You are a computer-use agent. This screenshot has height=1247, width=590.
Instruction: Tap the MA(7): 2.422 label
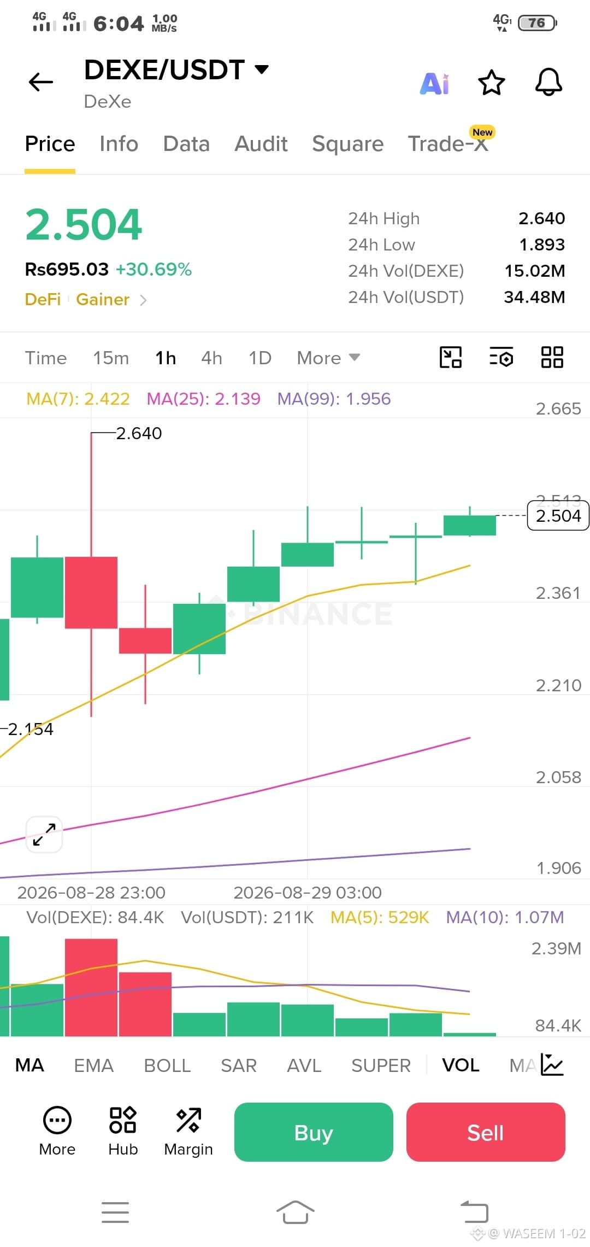[x=78, y=399]
